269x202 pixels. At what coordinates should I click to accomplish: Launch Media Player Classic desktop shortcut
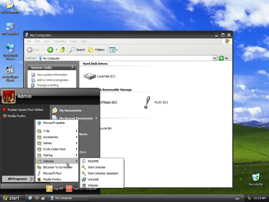point(10,73)
